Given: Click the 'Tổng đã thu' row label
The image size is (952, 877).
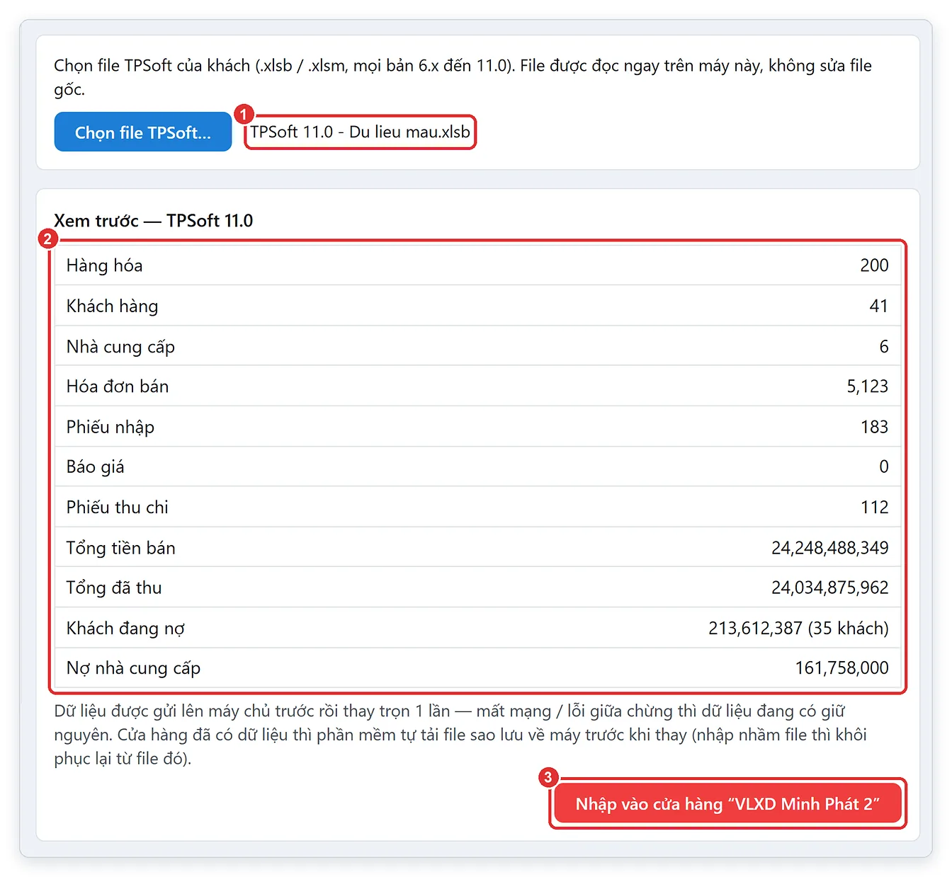Looking at the screenshot, I should click(114, 587).
